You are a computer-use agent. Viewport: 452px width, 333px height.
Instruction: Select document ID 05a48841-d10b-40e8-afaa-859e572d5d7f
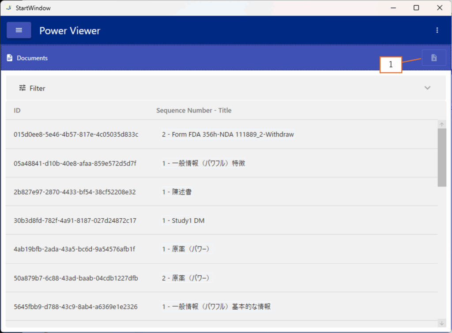click(75, 163)
